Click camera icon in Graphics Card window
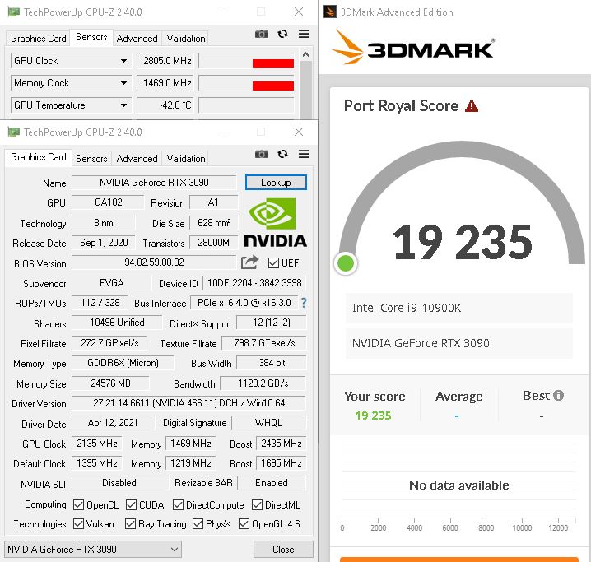 click(262, 154)
